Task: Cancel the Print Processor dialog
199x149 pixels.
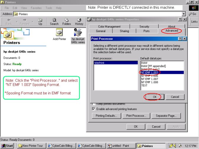Action: (x=175, y=97)
